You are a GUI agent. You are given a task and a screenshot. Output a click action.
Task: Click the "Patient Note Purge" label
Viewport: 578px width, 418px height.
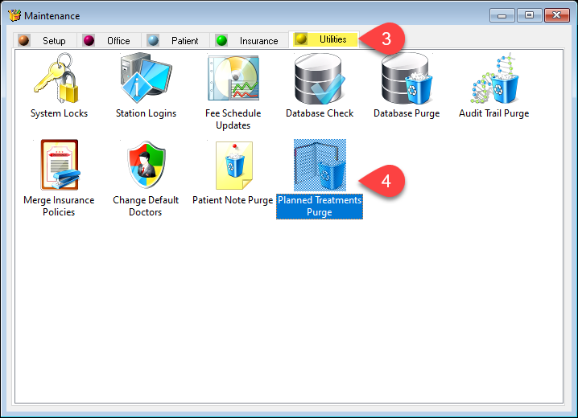(x=233, y=200)
